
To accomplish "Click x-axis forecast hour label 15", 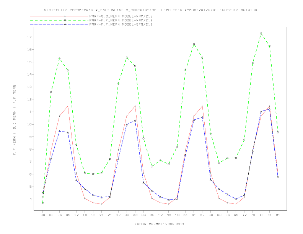I will 85,215.
